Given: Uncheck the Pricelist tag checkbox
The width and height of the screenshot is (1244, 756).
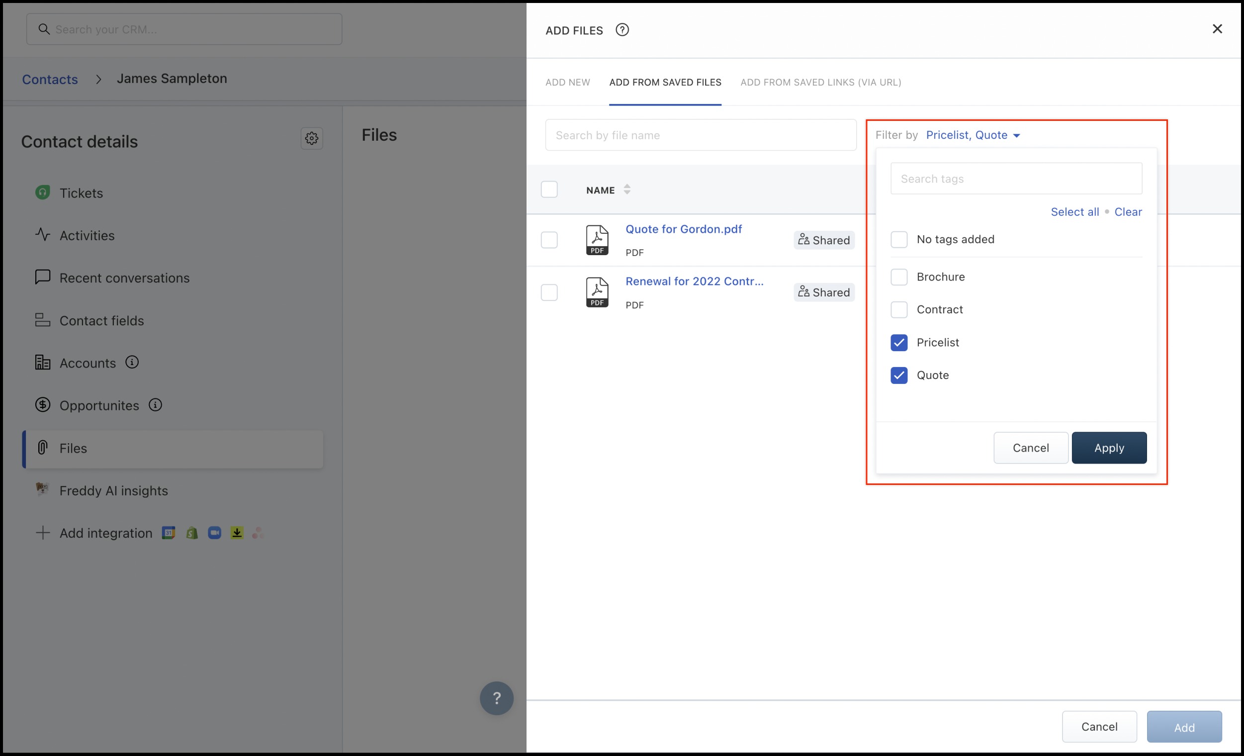Looking at the screenshot, I should point(898,342).
